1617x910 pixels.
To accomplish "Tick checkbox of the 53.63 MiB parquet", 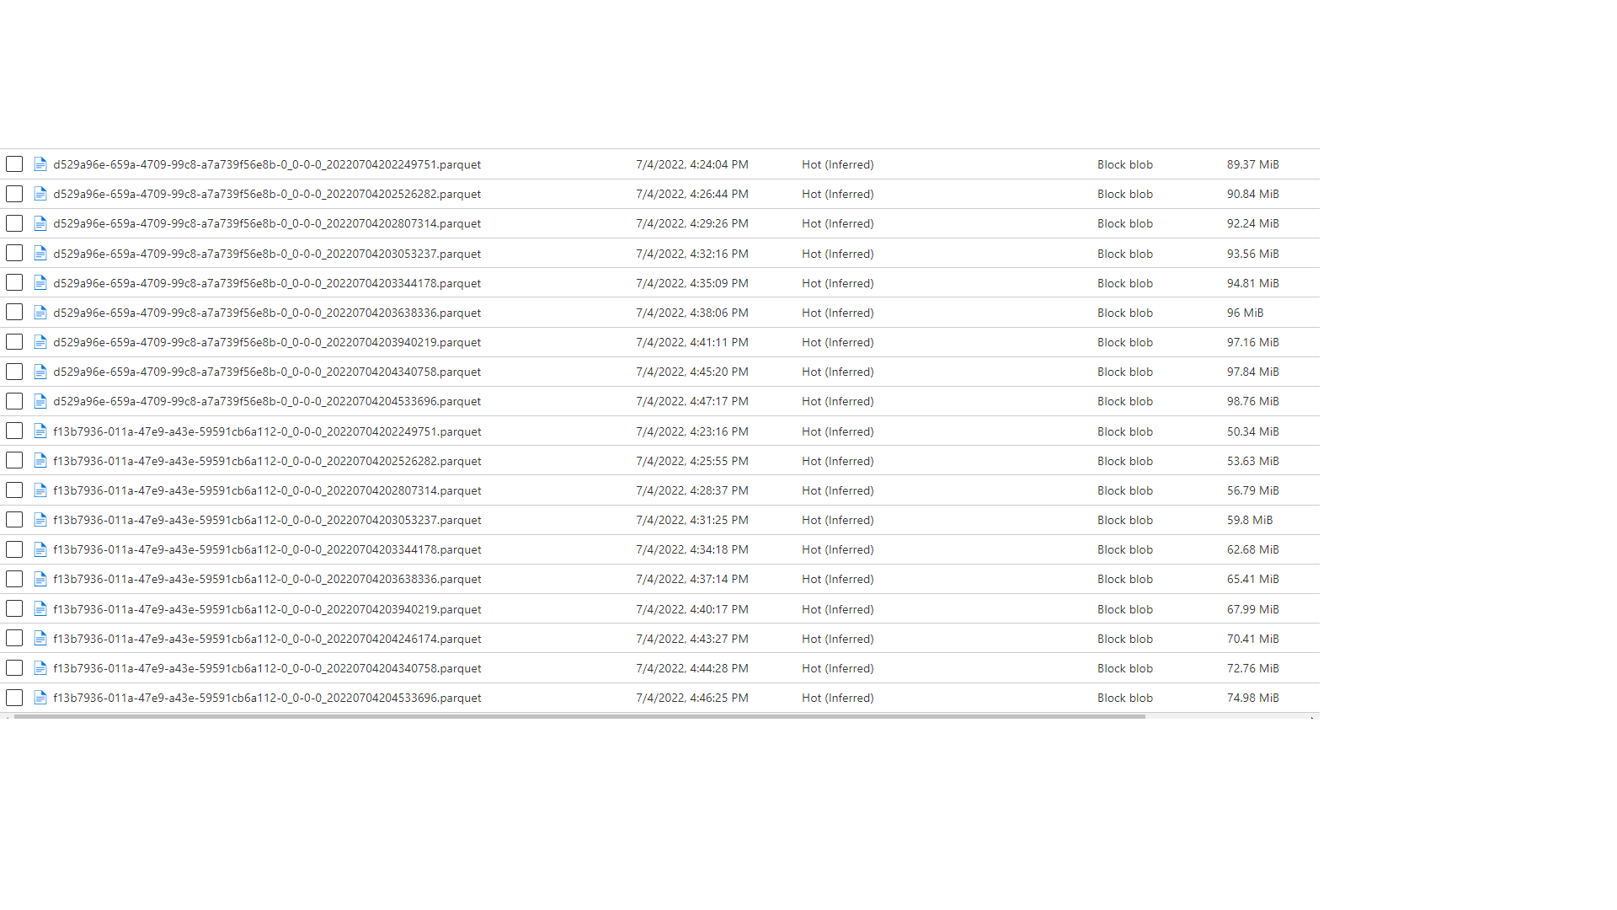I will pos(14,461).
